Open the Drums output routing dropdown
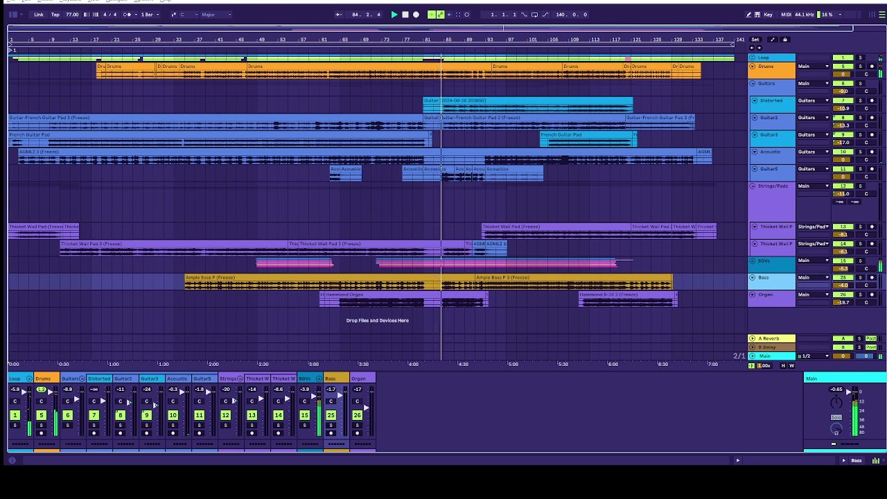The width and height of the screenshot is (887, 499). [813, 67]
